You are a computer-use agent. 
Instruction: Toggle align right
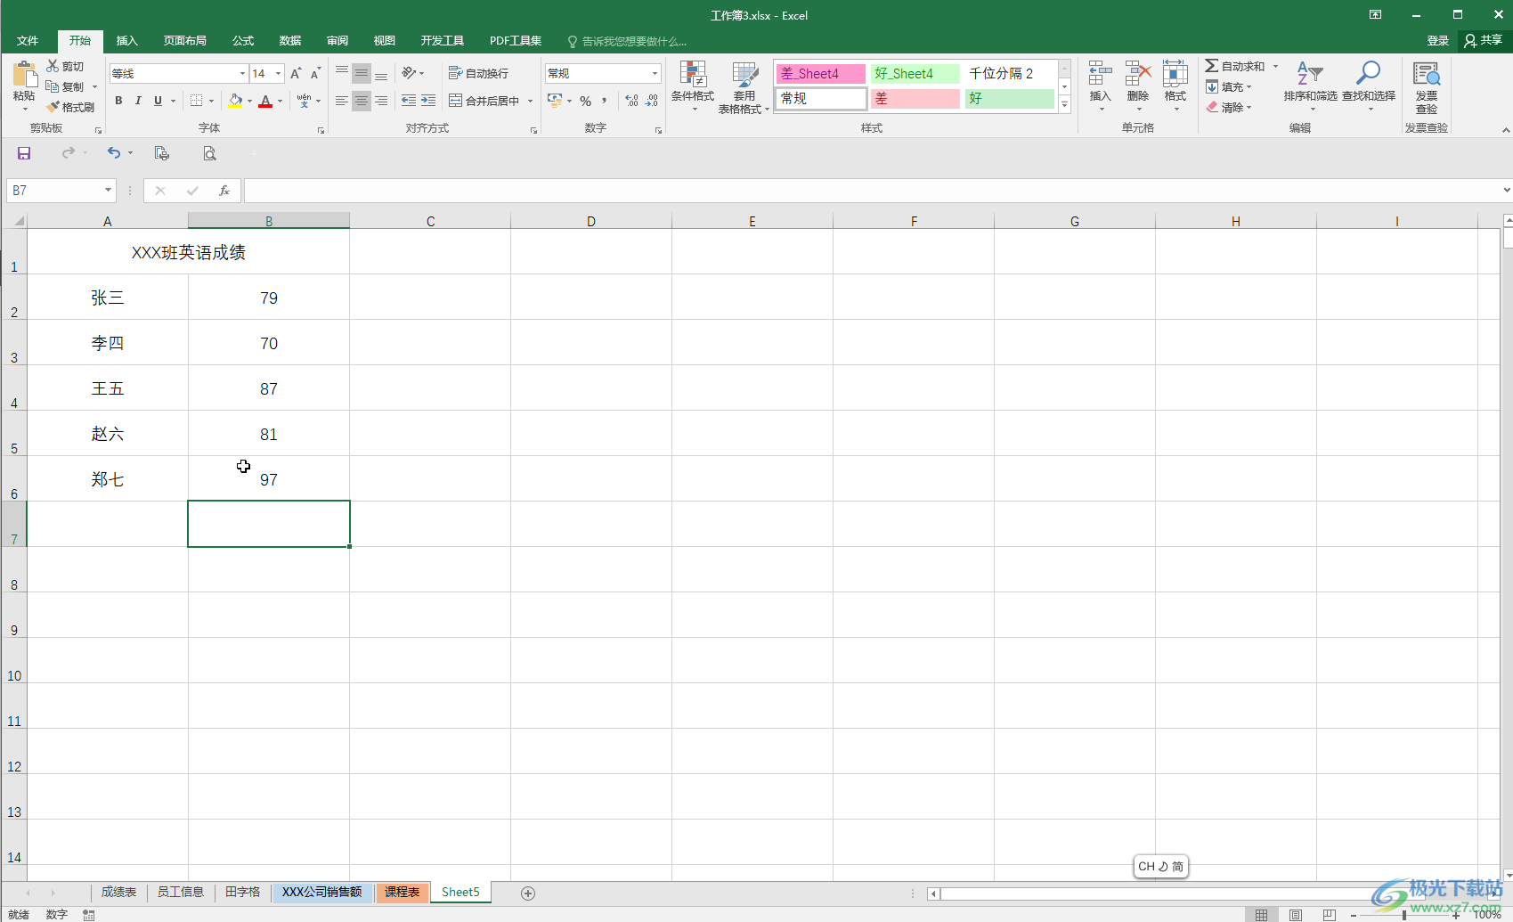381,101
